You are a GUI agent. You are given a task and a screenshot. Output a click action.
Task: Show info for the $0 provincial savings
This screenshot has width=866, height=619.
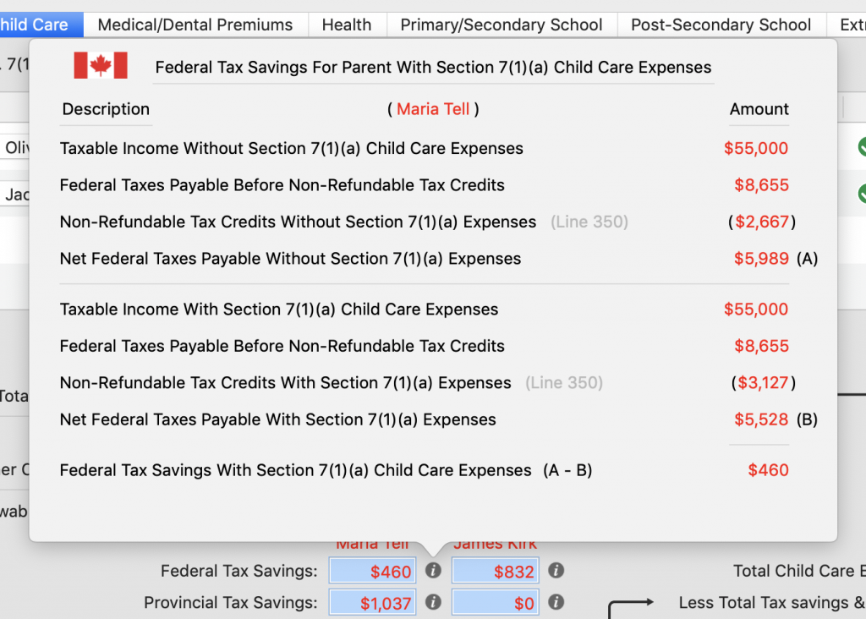(x=556, y=602)
